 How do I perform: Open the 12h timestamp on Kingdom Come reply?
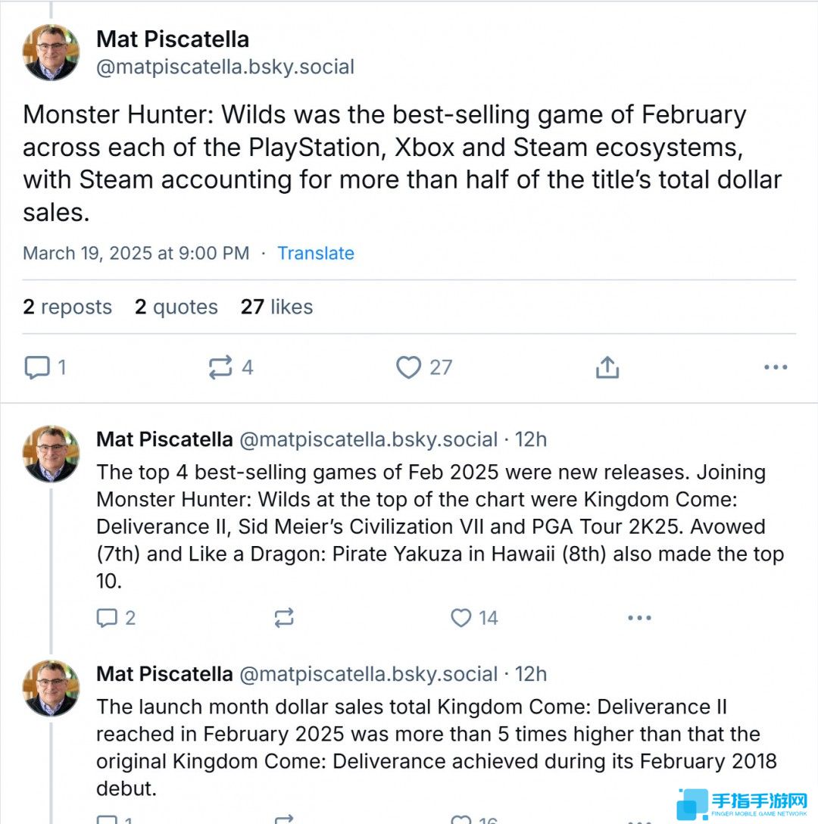click(x=531, y=674)
